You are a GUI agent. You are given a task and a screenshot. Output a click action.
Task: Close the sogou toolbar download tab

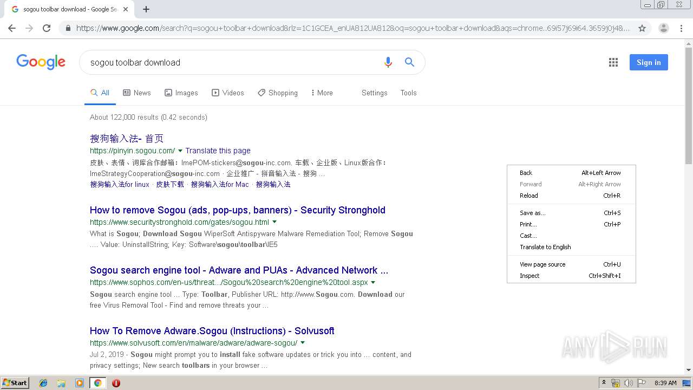tap(126, 9)
